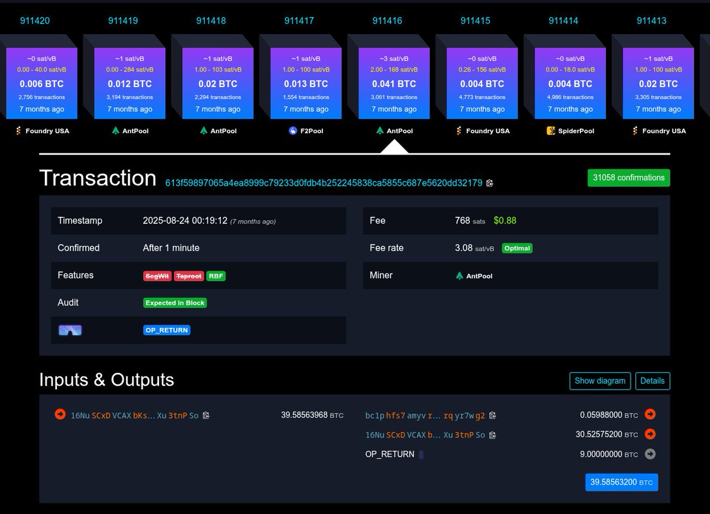Open block 911414 cube
This screenshot has height=514, width=710.
(570, 83)
